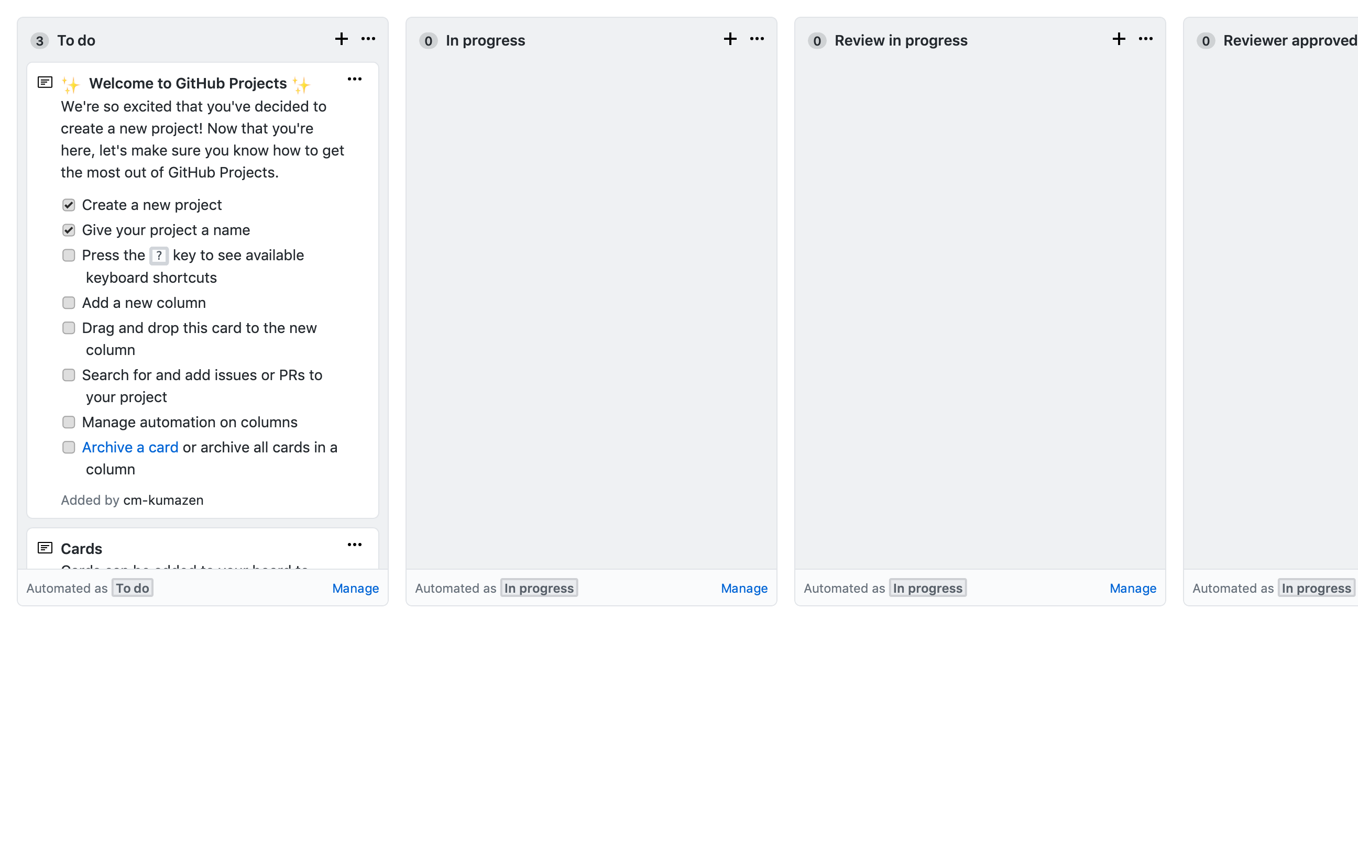Add a card to the To do column
This screenshot has width=1358, height=865.
click(x=341, y=39)
